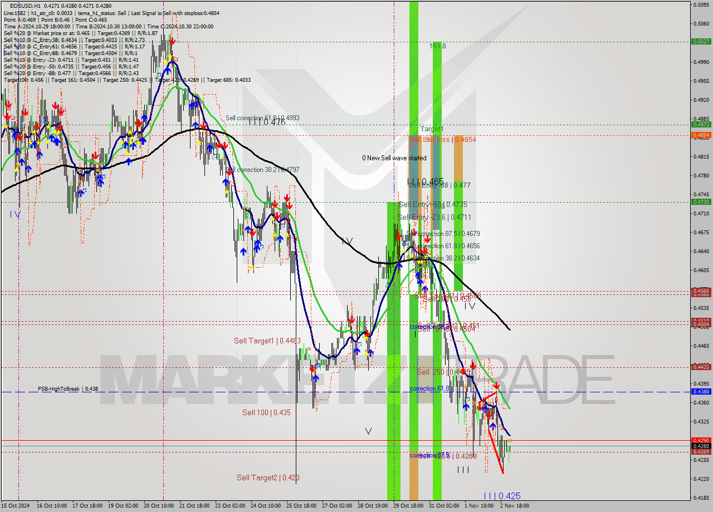Click the 'Sell 250 | 0.4425' label
Image resolution: width=713 pixels, height=512 pixels.
(445, 372)
